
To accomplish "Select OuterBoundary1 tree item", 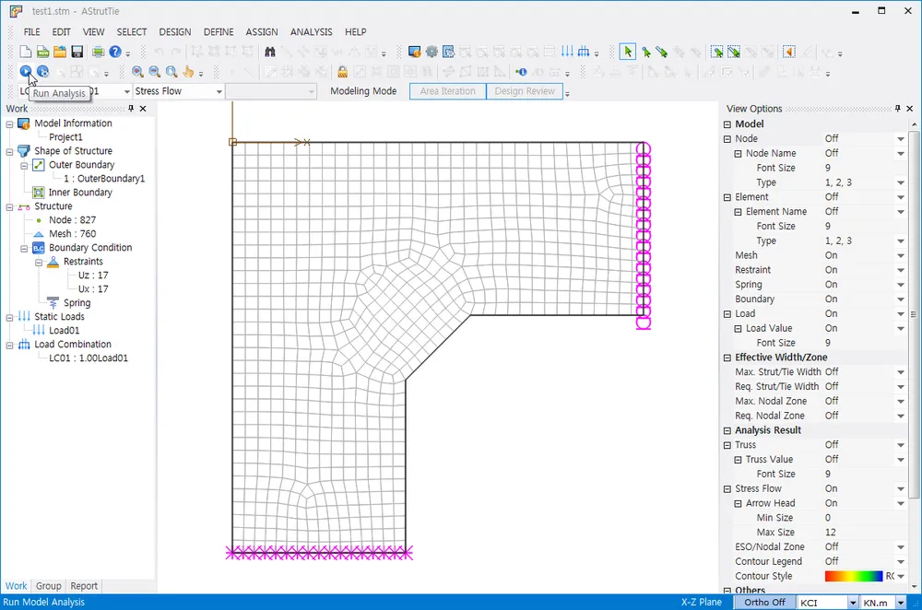I will click(x=104, y=179).
